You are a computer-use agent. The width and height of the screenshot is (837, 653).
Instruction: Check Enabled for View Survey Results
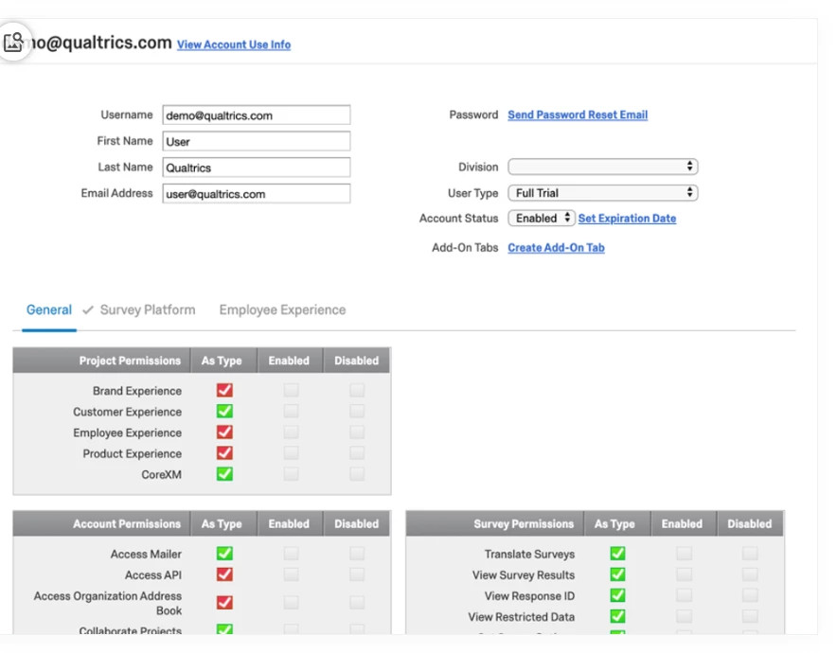click(684, 574)
